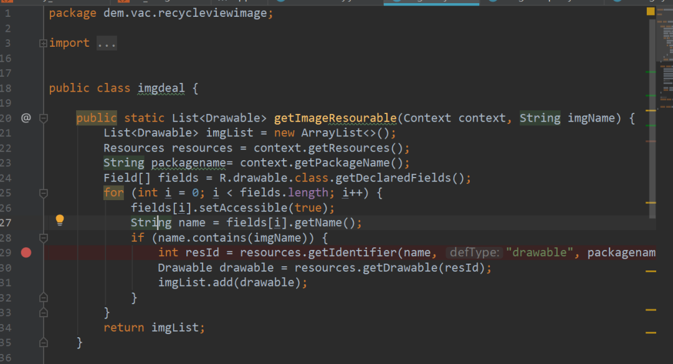The height and width of the screenshot is (364, 673).
Task: Collapse the if block on line 28
Action: [x=44, y=238]
